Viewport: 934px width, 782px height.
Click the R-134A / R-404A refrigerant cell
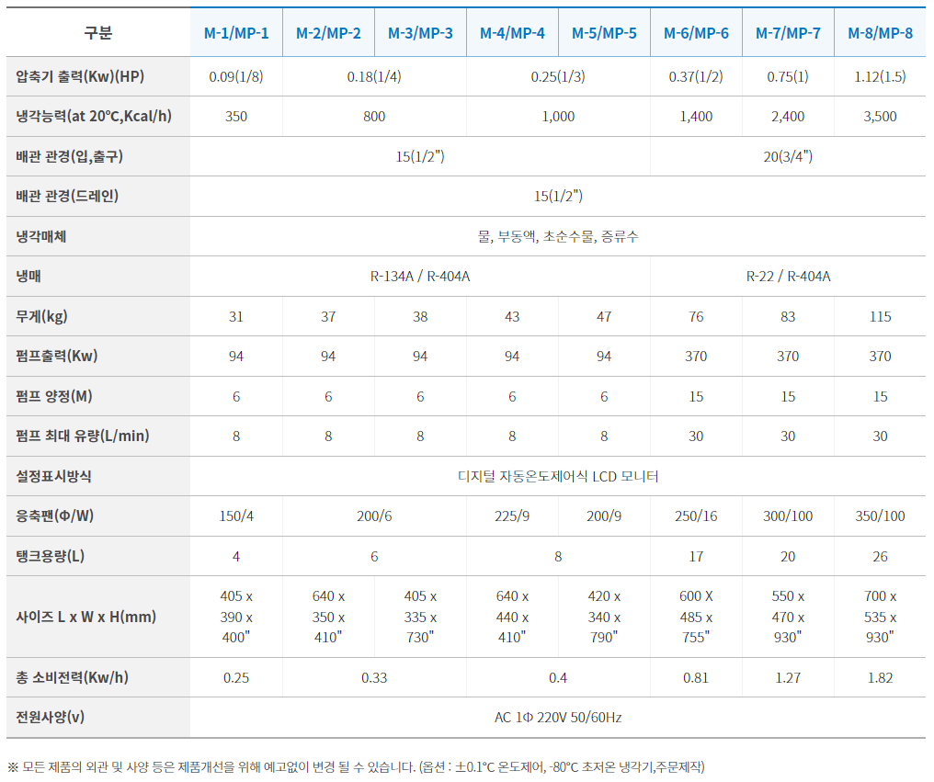click(x=420, y=277)
